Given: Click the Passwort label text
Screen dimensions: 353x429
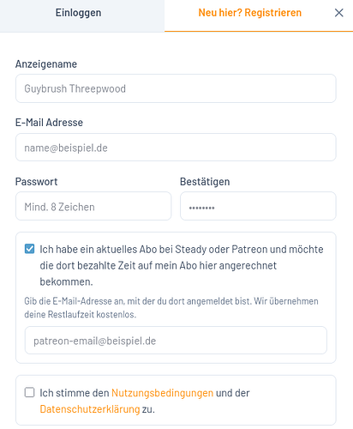Looking at the screenshot, I should point(36,182).
